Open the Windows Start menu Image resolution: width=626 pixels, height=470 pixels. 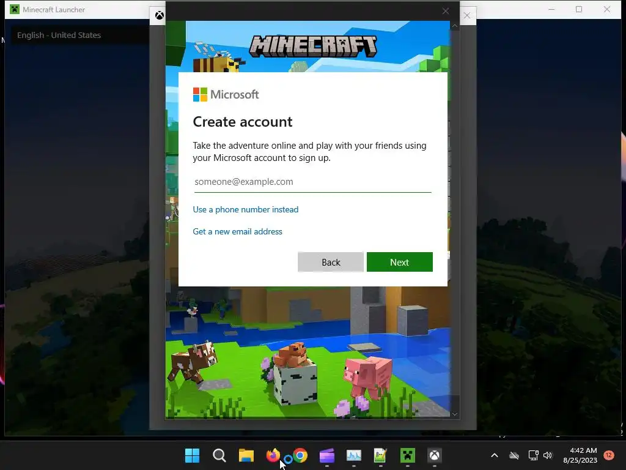tap(192, 455)
